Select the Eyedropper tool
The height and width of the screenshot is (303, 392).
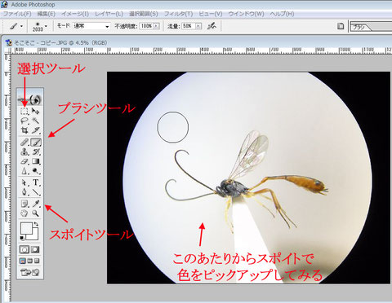coord(36,204)
